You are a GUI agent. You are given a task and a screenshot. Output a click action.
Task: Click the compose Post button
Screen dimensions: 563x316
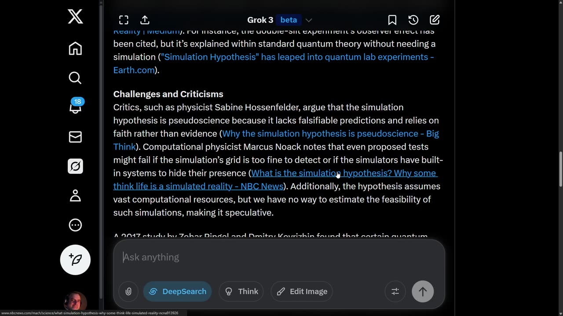75,260
